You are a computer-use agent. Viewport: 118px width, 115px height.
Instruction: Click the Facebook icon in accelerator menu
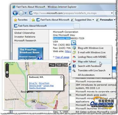74,66
